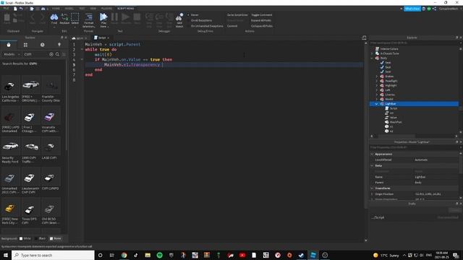Screen dimensions: 463x260
Task: Click the Explorer filter workspace field
Action: tap(414, 43)
